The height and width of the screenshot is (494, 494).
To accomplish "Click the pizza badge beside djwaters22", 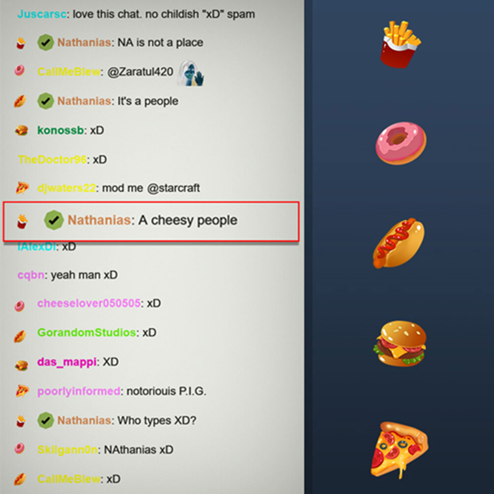I will click(x=22, y=188).
